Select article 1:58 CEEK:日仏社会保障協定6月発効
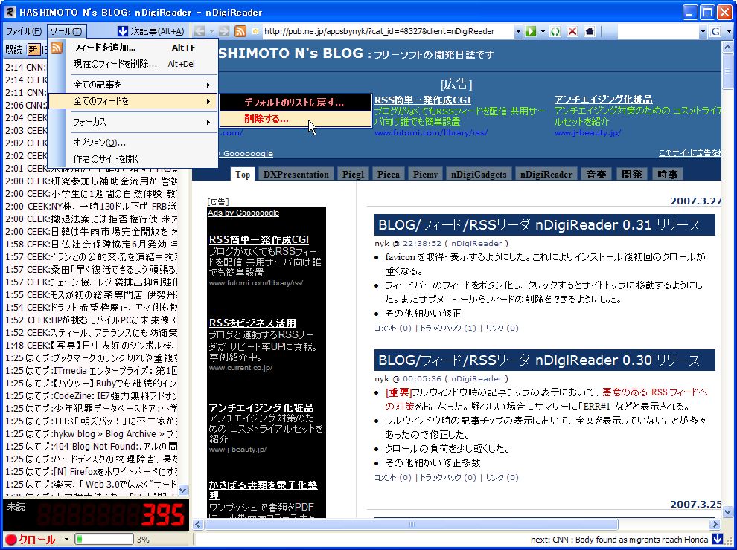This screenshot has width=737, height=550. point(92,244)
